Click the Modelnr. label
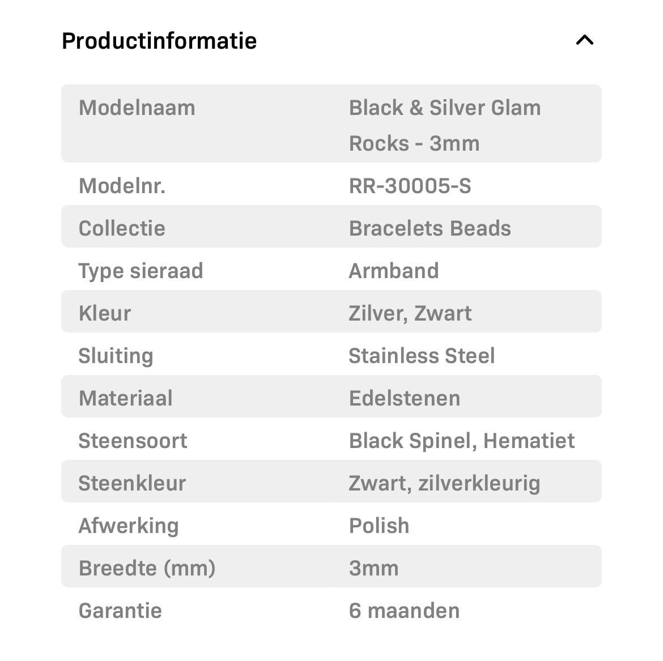Screen dimensions: 663x661 click(x=122, y=186)
